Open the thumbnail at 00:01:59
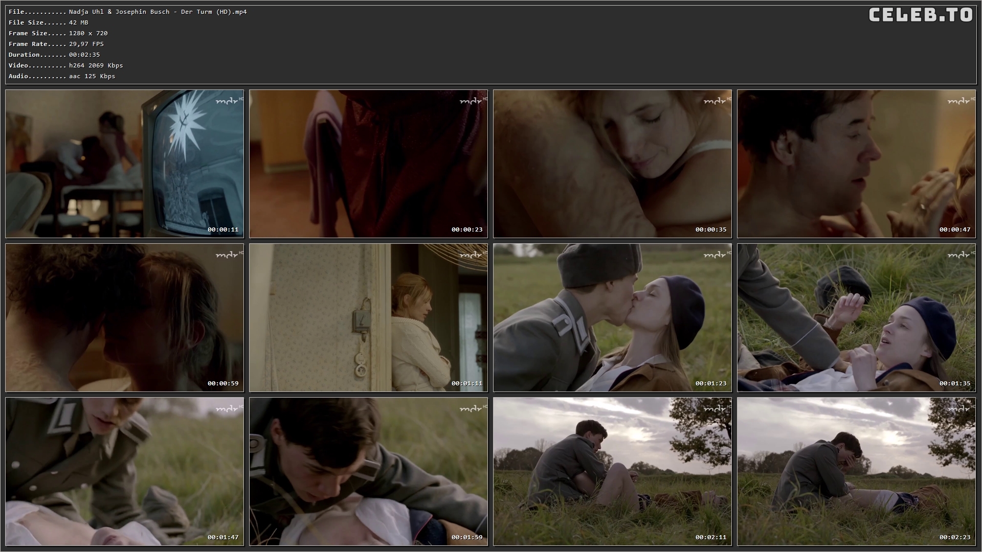Image resolution: width=982 pixels, height=552 pixels. click(368, 471)
